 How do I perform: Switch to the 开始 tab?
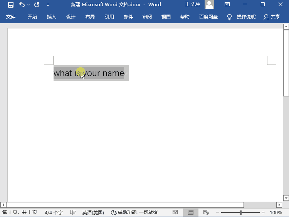(x=32, y=17)
